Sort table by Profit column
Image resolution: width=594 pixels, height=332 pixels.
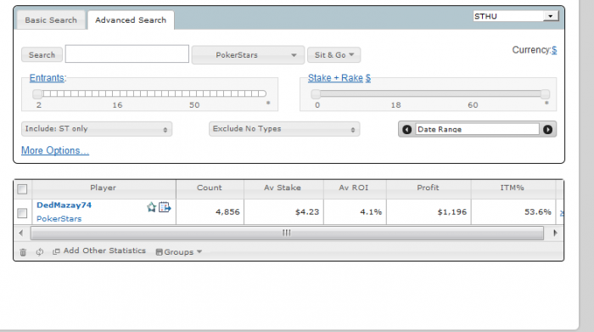tap(428, 188)
